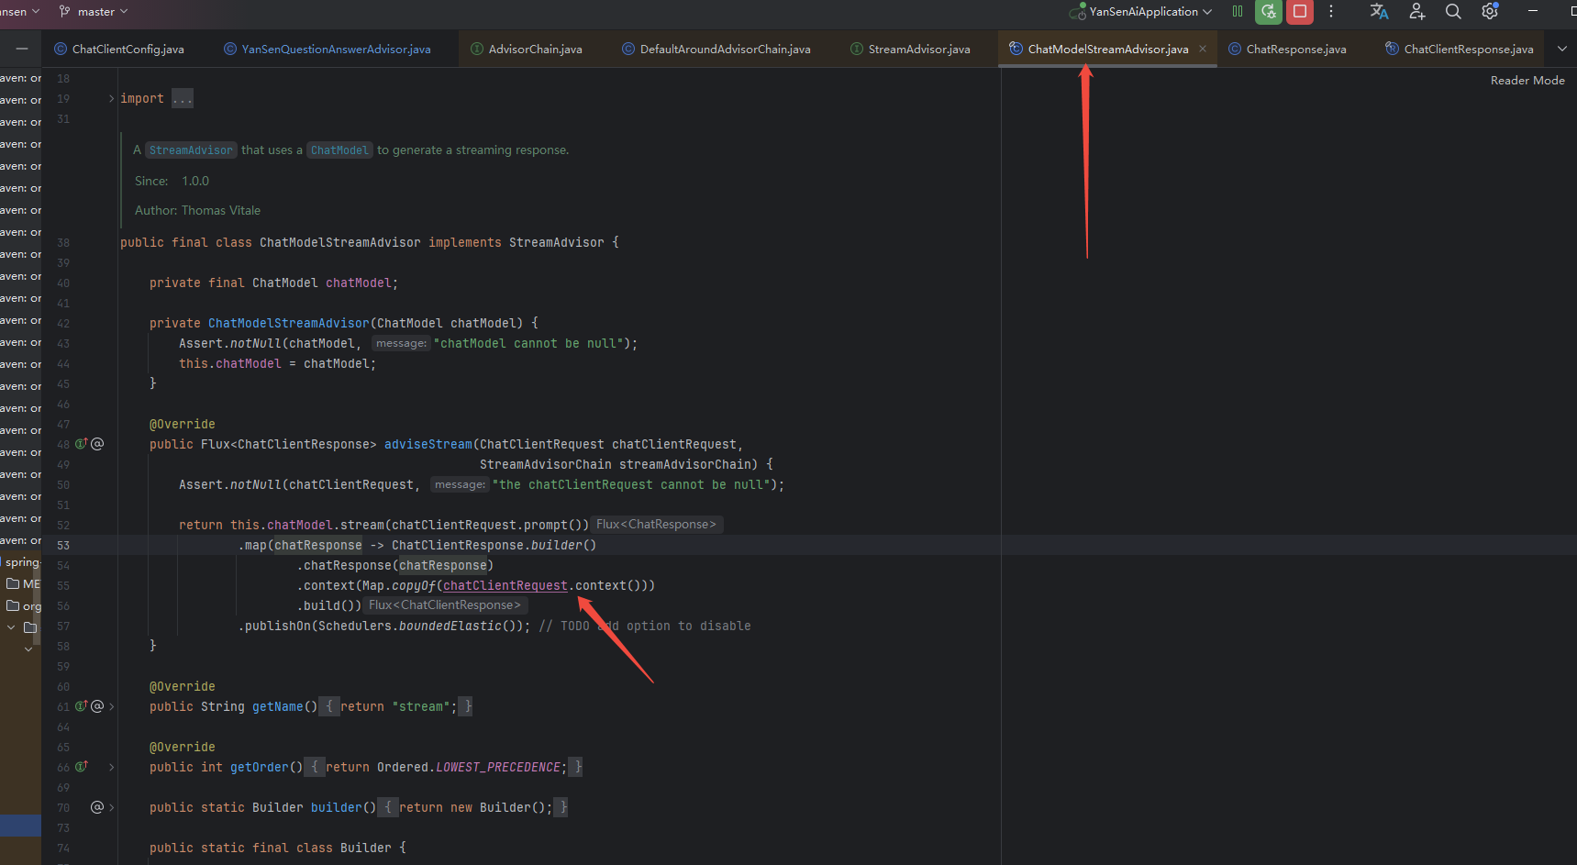The height and width of the screenshot is (865, 1577).
Task: Show the hidden editor tabs dropdown
Action: pos(1562,49)
